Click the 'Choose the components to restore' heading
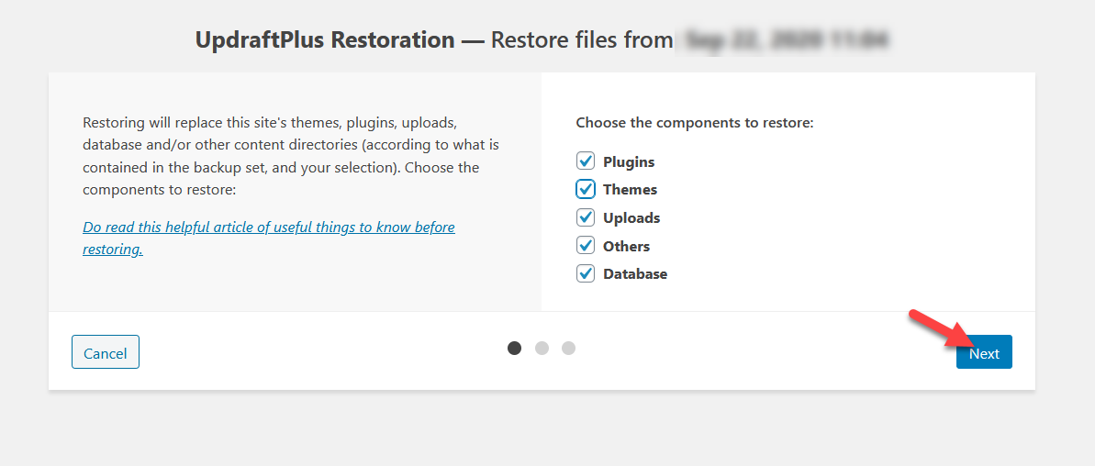This screenshot has height=466, width=1095. (x=695, y=123)
